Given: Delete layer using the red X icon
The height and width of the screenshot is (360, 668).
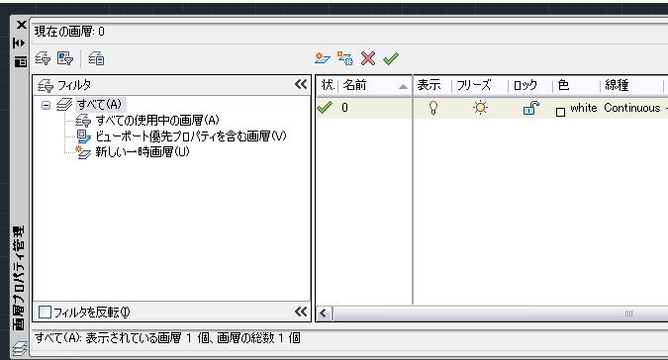Looking at the screenshot, I should point(368,58).
